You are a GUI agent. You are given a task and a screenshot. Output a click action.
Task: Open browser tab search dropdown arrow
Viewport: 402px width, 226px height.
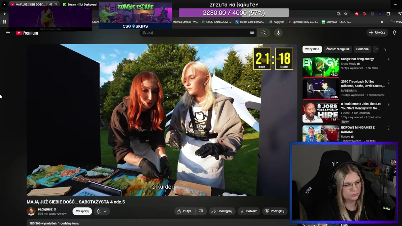click(4, 4)
